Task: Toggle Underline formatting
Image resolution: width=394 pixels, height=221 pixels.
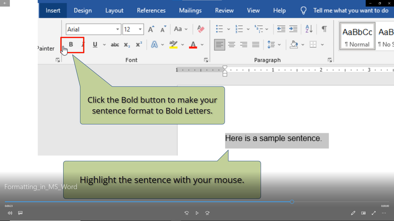Action: (x=95, y=44)
